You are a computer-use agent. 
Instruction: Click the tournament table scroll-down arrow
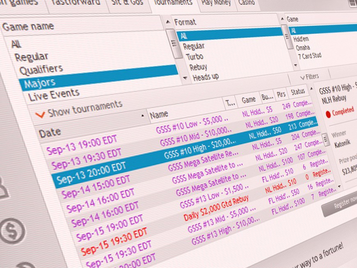coord(339,187)
